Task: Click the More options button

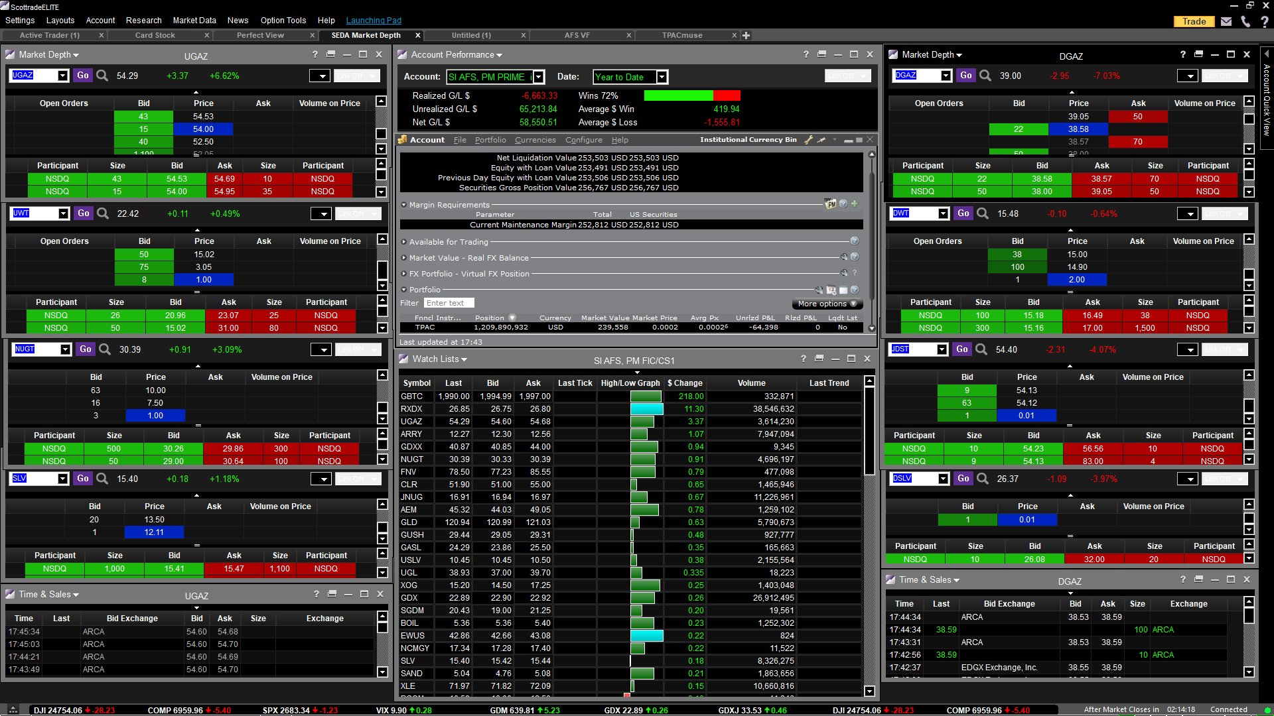Action: 827,304
